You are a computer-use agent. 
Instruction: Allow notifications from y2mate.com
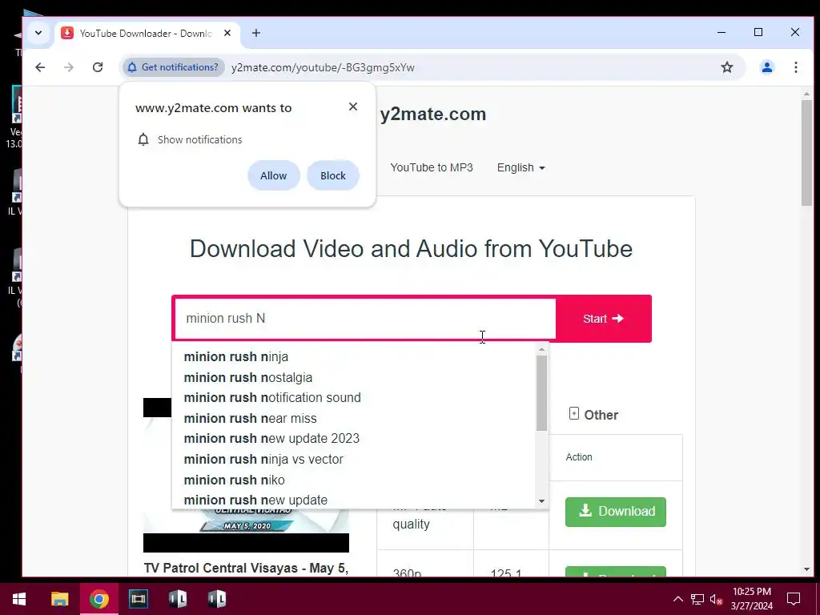[274, 175]
